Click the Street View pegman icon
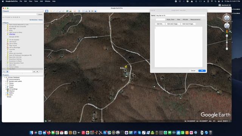 227,31
